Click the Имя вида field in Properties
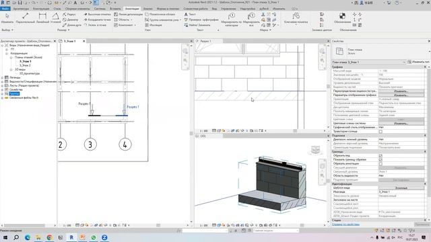The width and height of the screenshot is (431, 242). point(401,192)
